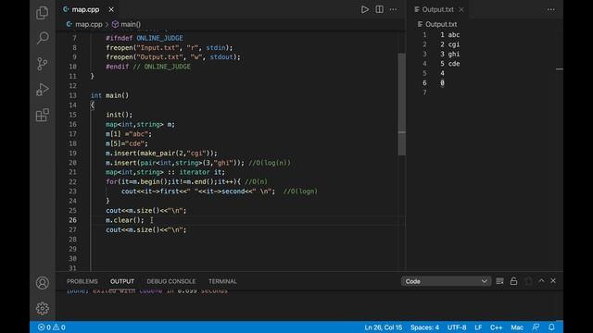
Task: Toggle output auto-scroll lock
Action: (513, 281)
